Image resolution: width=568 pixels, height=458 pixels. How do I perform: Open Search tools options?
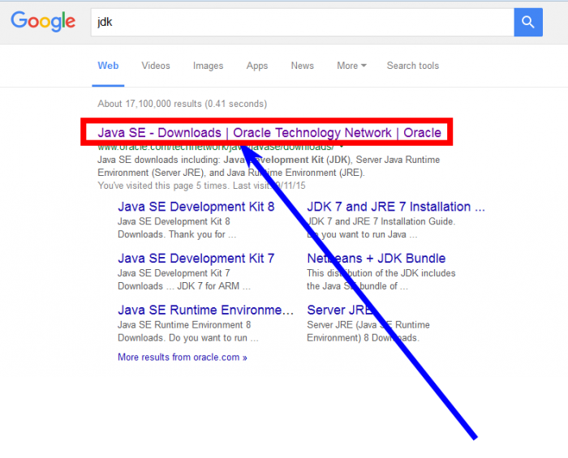(412, 66)
